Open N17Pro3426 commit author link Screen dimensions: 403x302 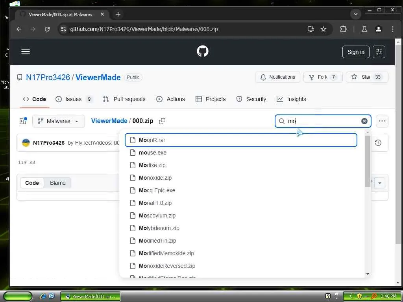(x=49, y=143)
